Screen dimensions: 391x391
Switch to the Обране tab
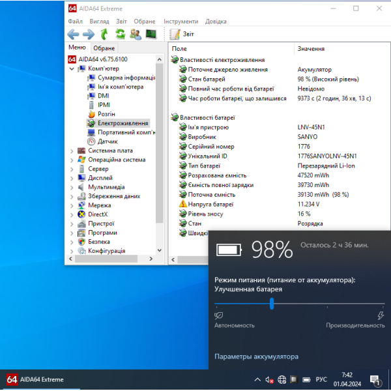click(x=104, y=48)
